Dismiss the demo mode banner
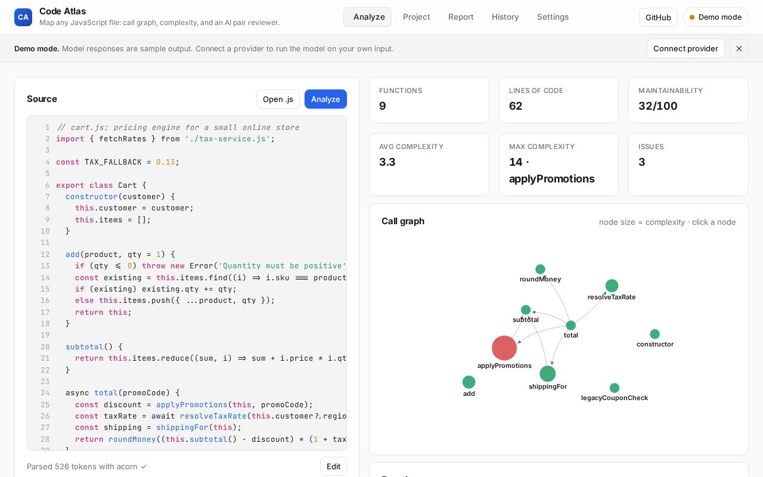The image size is (763, 477). 739,48
